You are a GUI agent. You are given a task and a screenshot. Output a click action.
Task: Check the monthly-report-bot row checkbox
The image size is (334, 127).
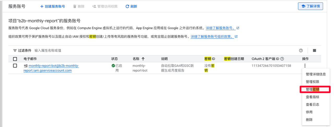(x=15, y=66)
